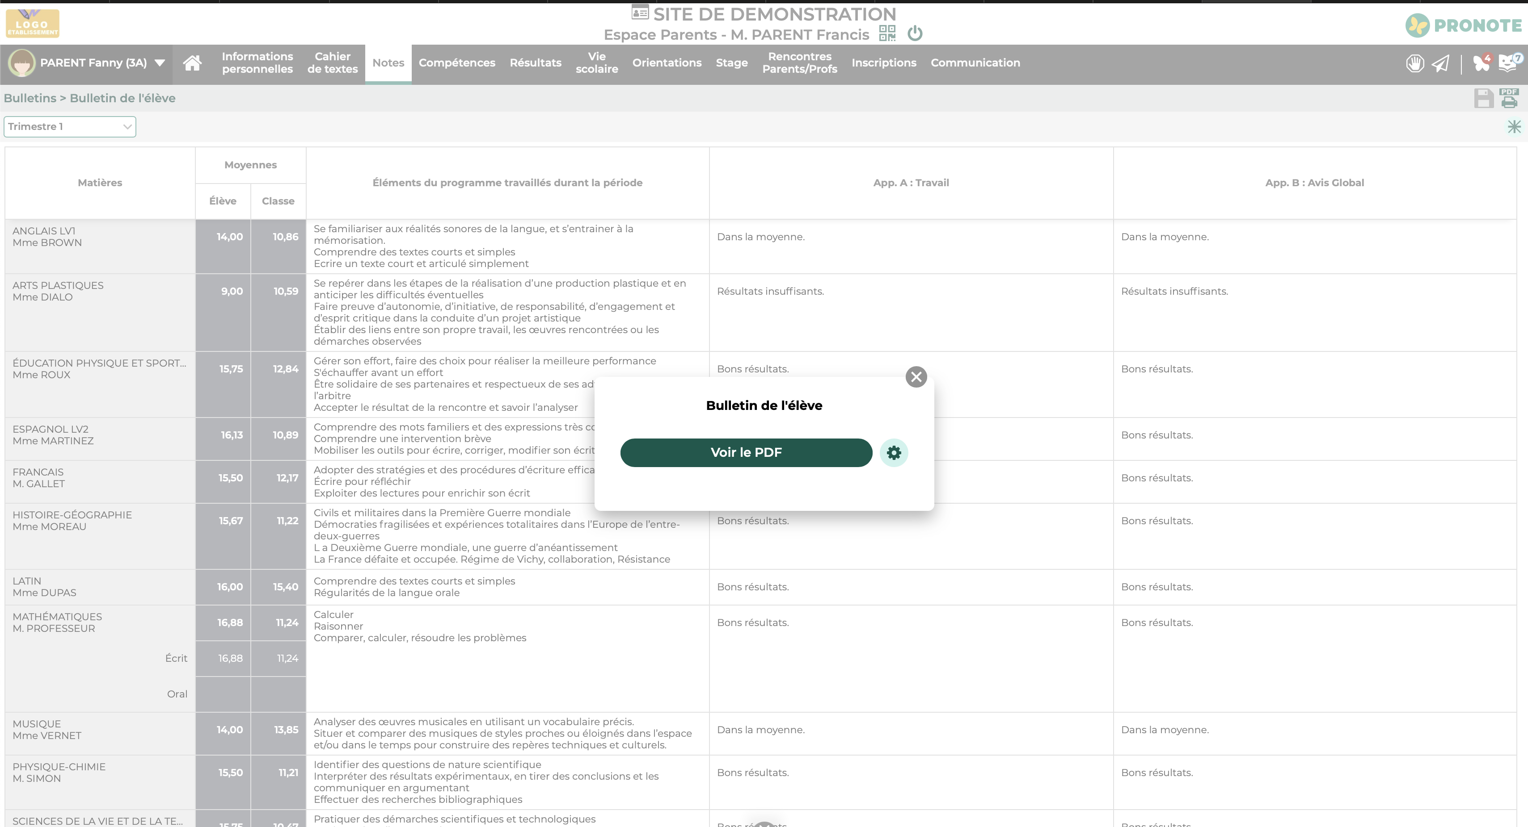Image resolution: width=1528 pixels, height=827 pixels.
Task: Switch to the Cahier de textes tab
Action: point(332,63)
